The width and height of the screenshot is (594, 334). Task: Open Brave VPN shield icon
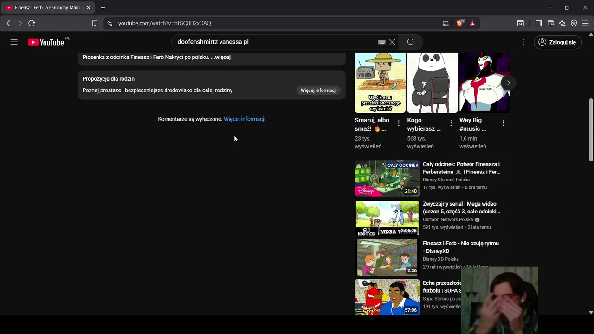pos(574,23)
